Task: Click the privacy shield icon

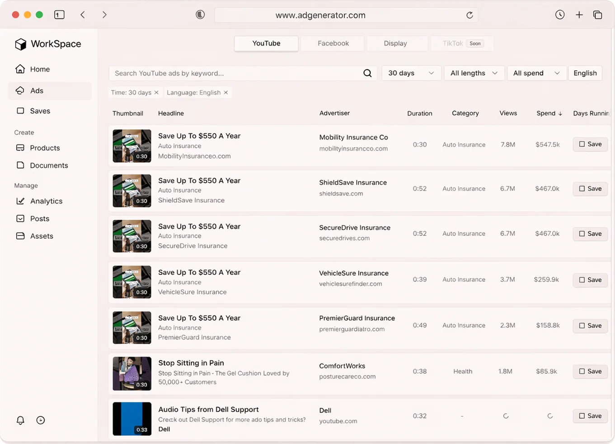Action: coord(200,15)
